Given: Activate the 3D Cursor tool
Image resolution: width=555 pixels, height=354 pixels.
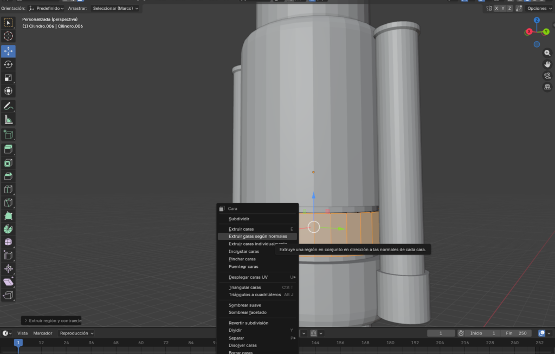Looking at the screenshot, I should pos(8,36).
